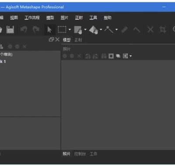
Task: Open the 正射 (Ortho) menu
Action: 79,18
